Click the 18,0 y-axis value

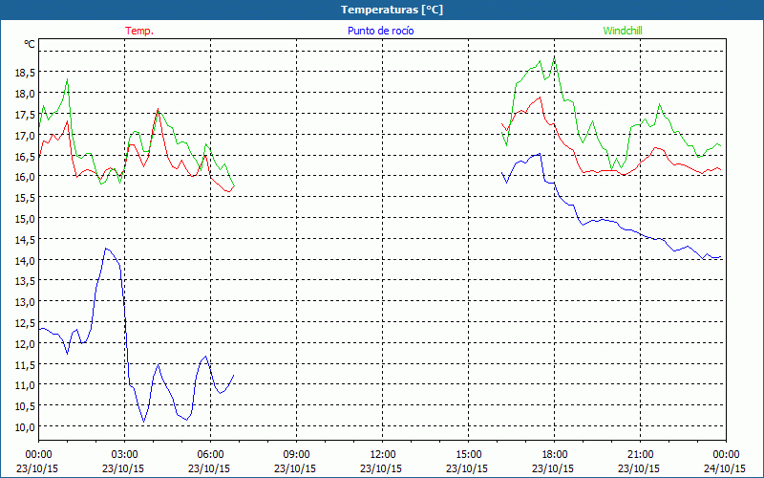tap(25, 94)
